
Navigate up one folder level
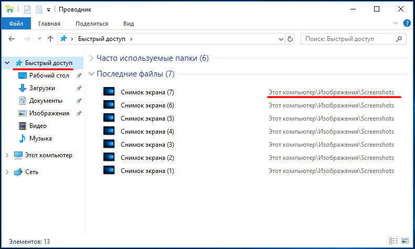[50, 39]
